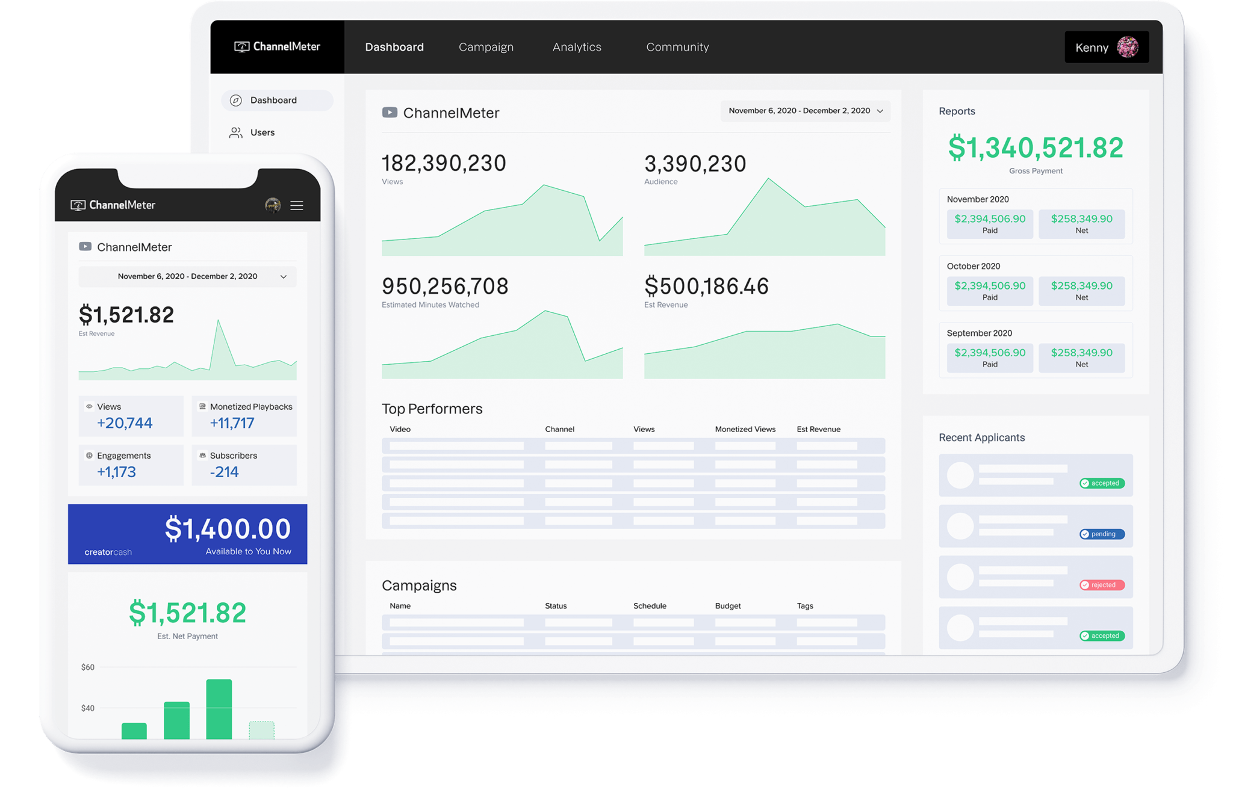The width and height of the screenshot is (1233, 789).
Task: Switch to the Dashboard top nav tab
Action: [394, 47]
